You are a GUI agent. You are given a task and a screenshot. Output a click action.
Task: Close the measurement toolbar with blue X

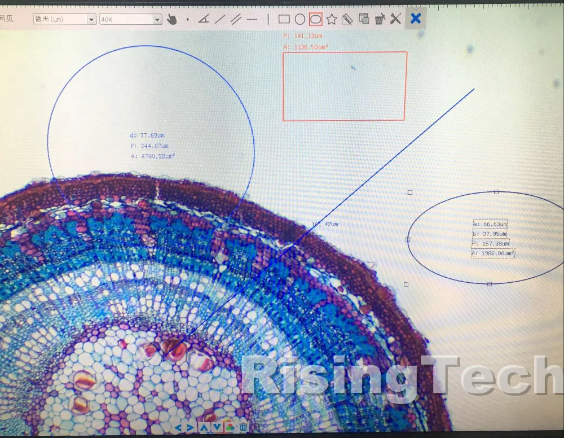(x=416, y=18)
